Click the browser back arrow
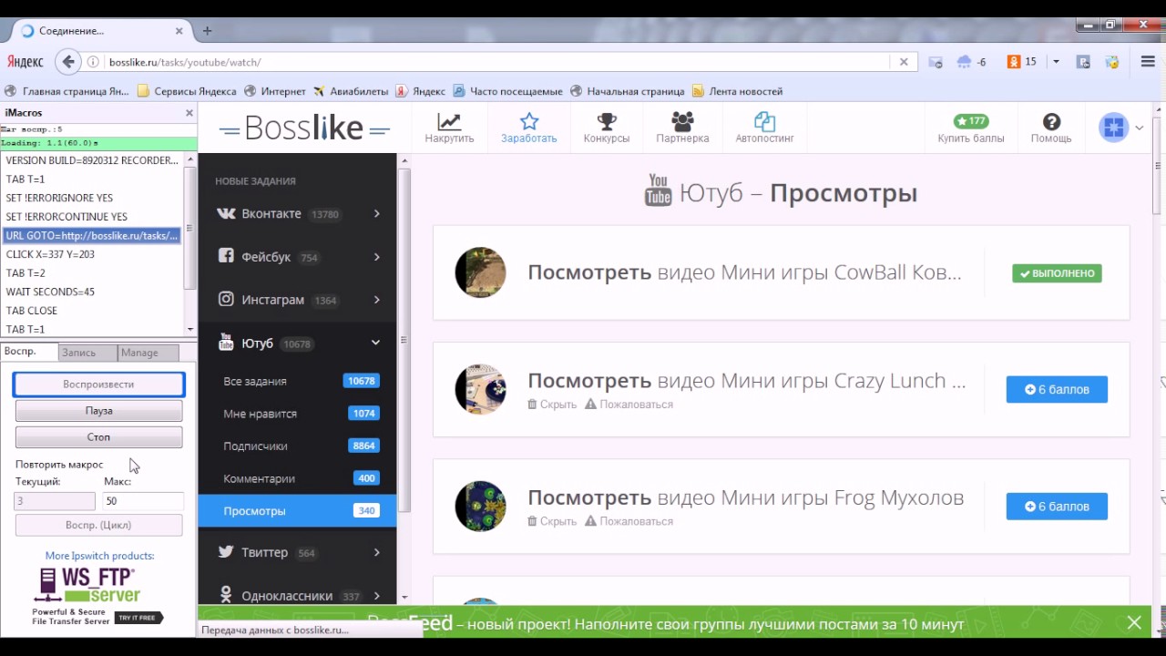Screen dimensions: 1166x656 pyautogui.click(x=68, y=62)
